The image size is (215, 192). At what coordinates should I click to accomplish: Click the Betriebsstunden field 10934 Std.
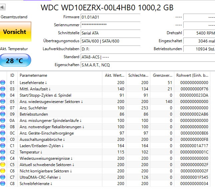(199, 49)
